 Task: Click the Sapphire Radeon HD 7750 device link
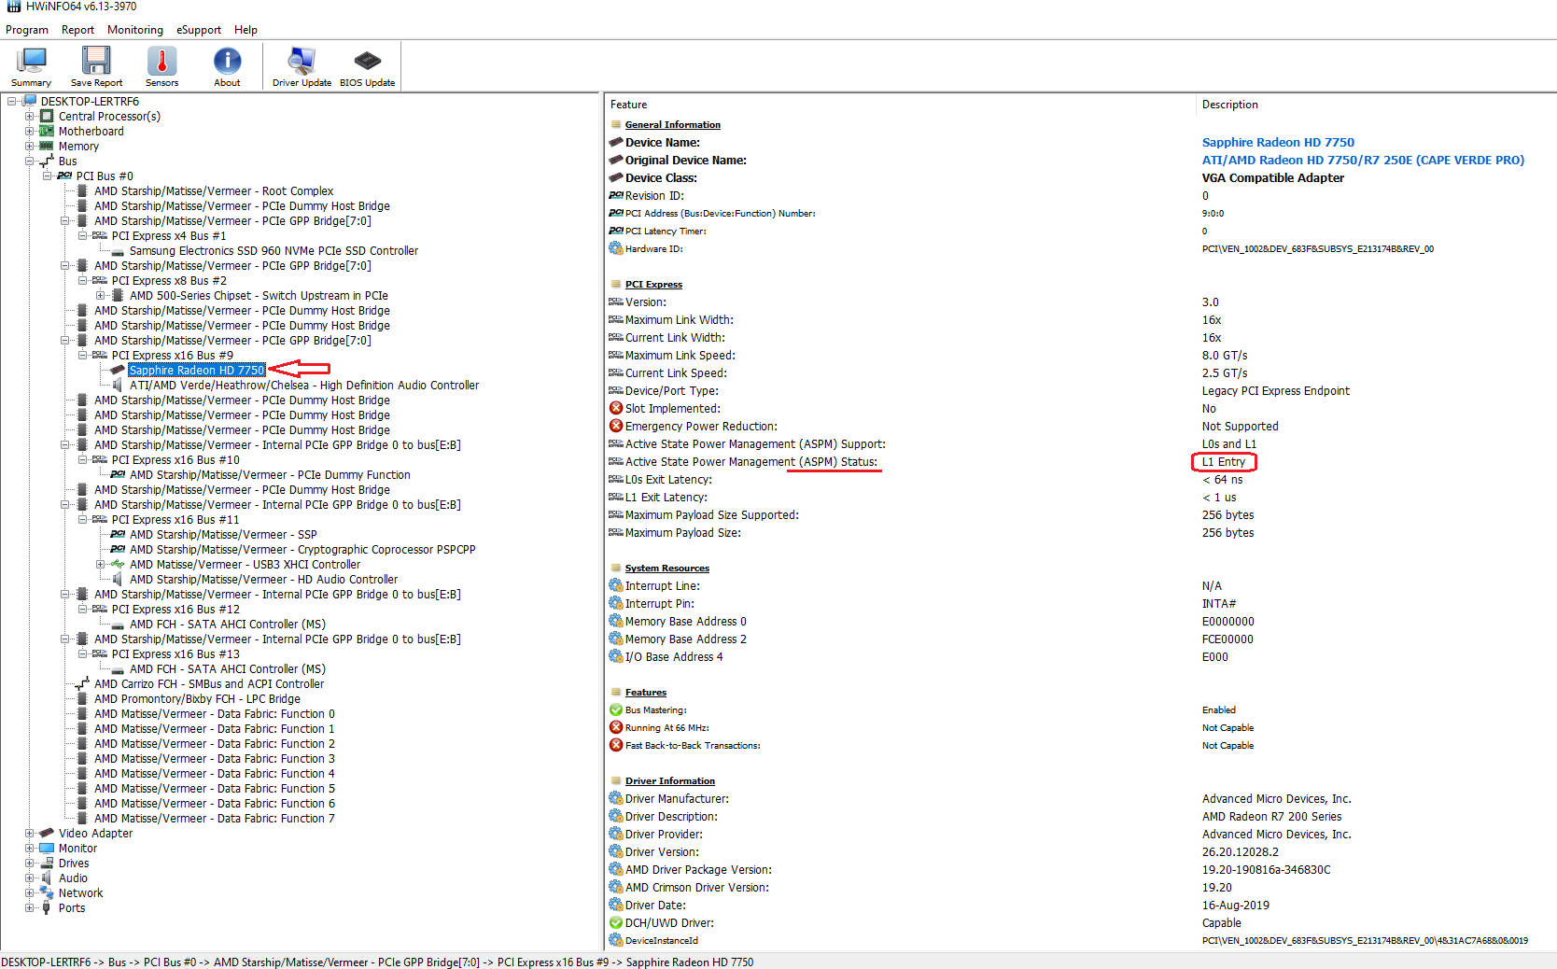[1278, 143]
